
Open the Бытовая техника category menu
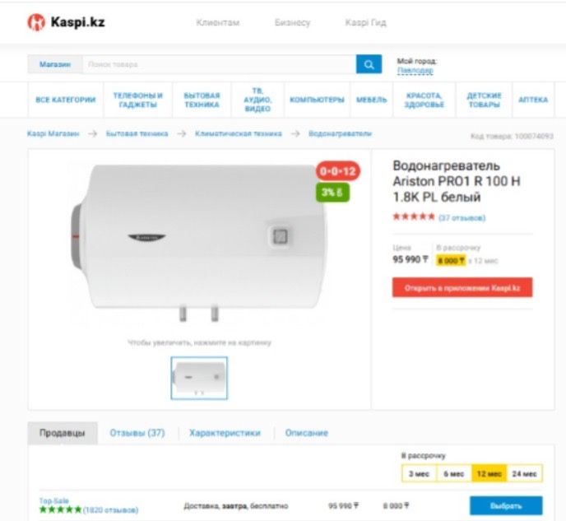point(202,100)
